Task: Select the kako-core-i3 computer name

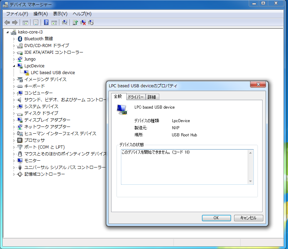Action: (30, 32)
